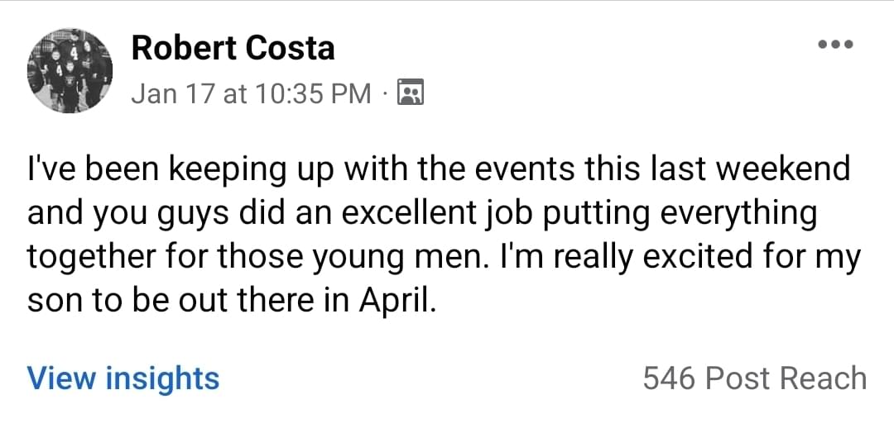Show more actions via the ellipsis icon
The width and height of the screenshot is (894, 428).
pos(835,45)
